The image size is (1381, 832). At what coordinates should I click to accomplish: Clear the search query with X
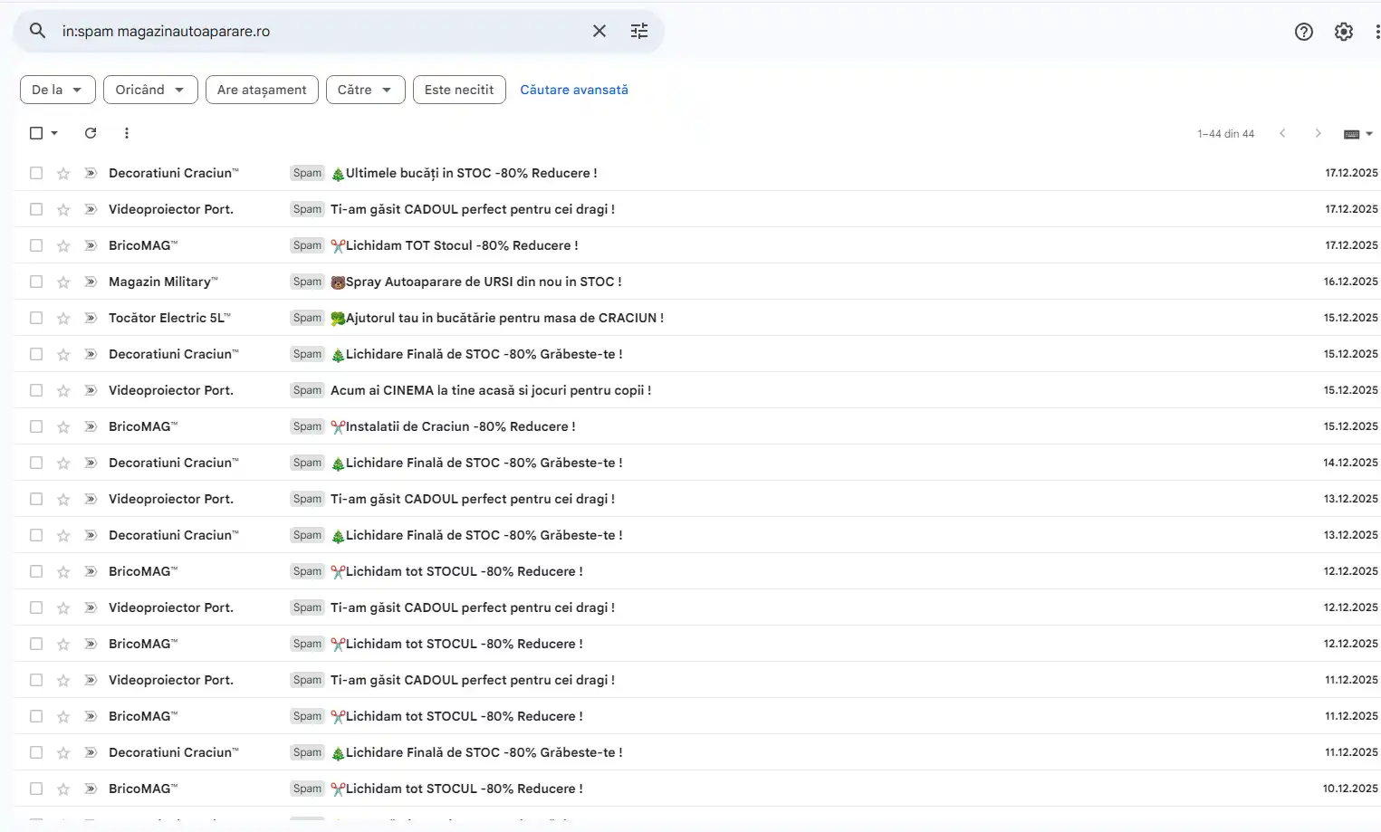pos(599,31)
